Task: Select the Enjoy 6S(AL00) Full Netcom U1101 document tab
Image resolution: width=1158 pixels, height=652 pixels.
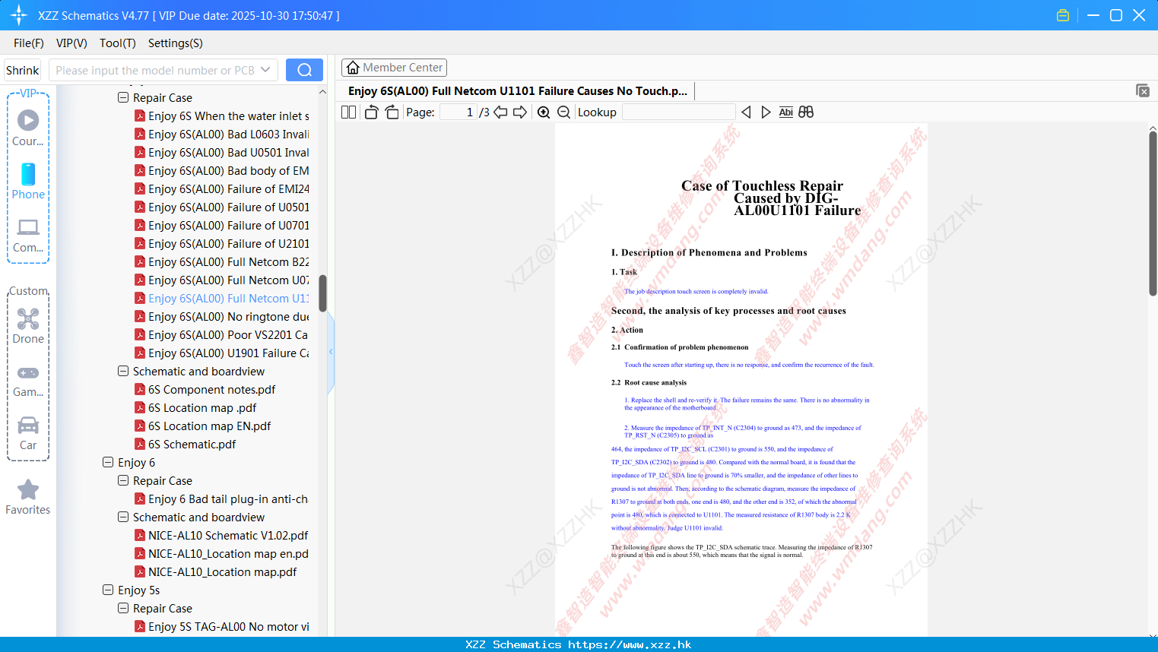Action: coord(518,91)
